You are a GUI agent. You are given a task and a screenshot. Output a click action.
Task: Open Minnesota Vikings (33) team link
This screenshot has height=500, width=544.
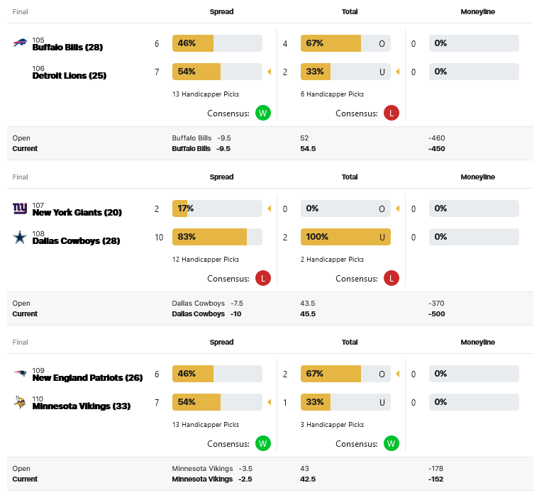pyautogui.click(x=82, y=406)
